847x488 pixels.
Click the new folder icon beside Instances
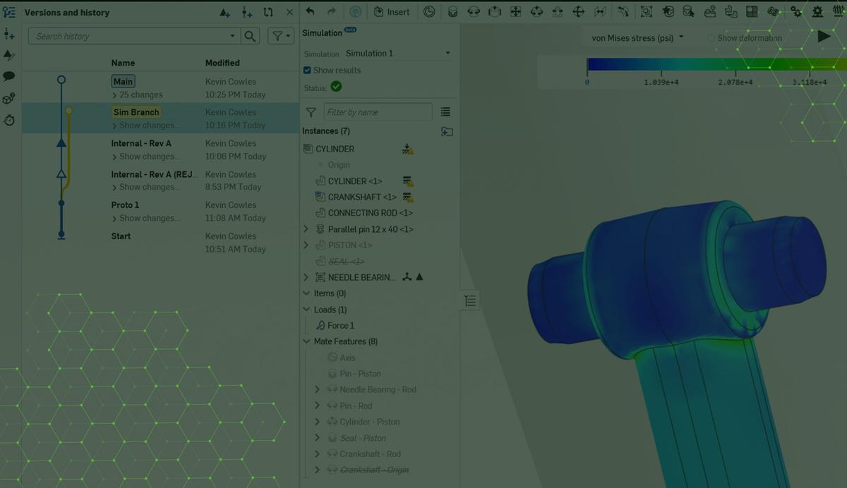coord(447,131)
